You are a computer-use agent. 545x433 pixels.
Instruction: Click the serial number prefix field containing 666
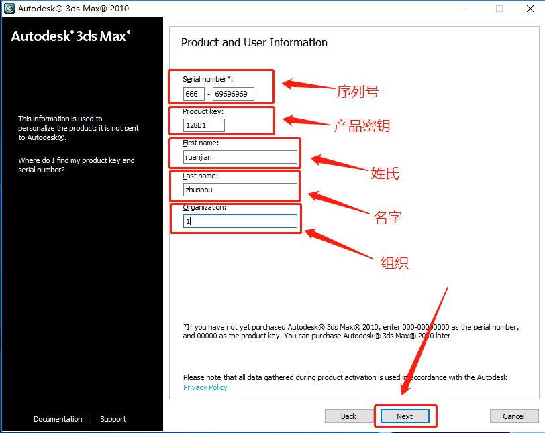(193, 94)
